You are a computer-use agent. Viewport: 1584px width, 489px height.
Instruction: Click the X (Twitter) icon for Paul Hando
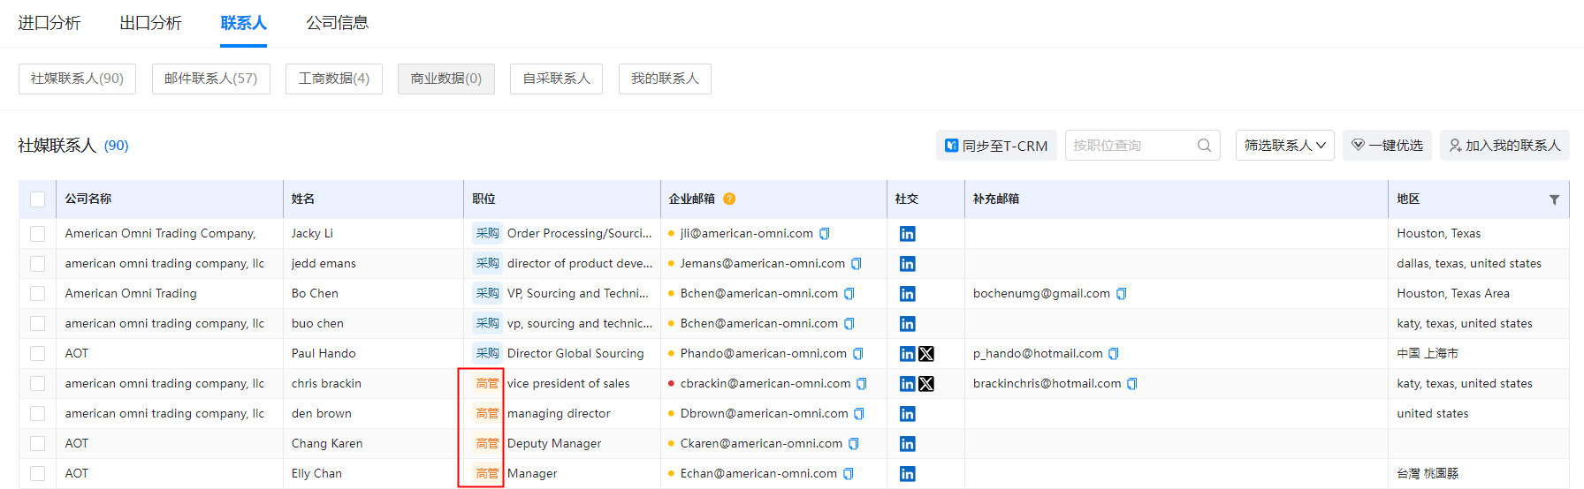tap(926, 354)
